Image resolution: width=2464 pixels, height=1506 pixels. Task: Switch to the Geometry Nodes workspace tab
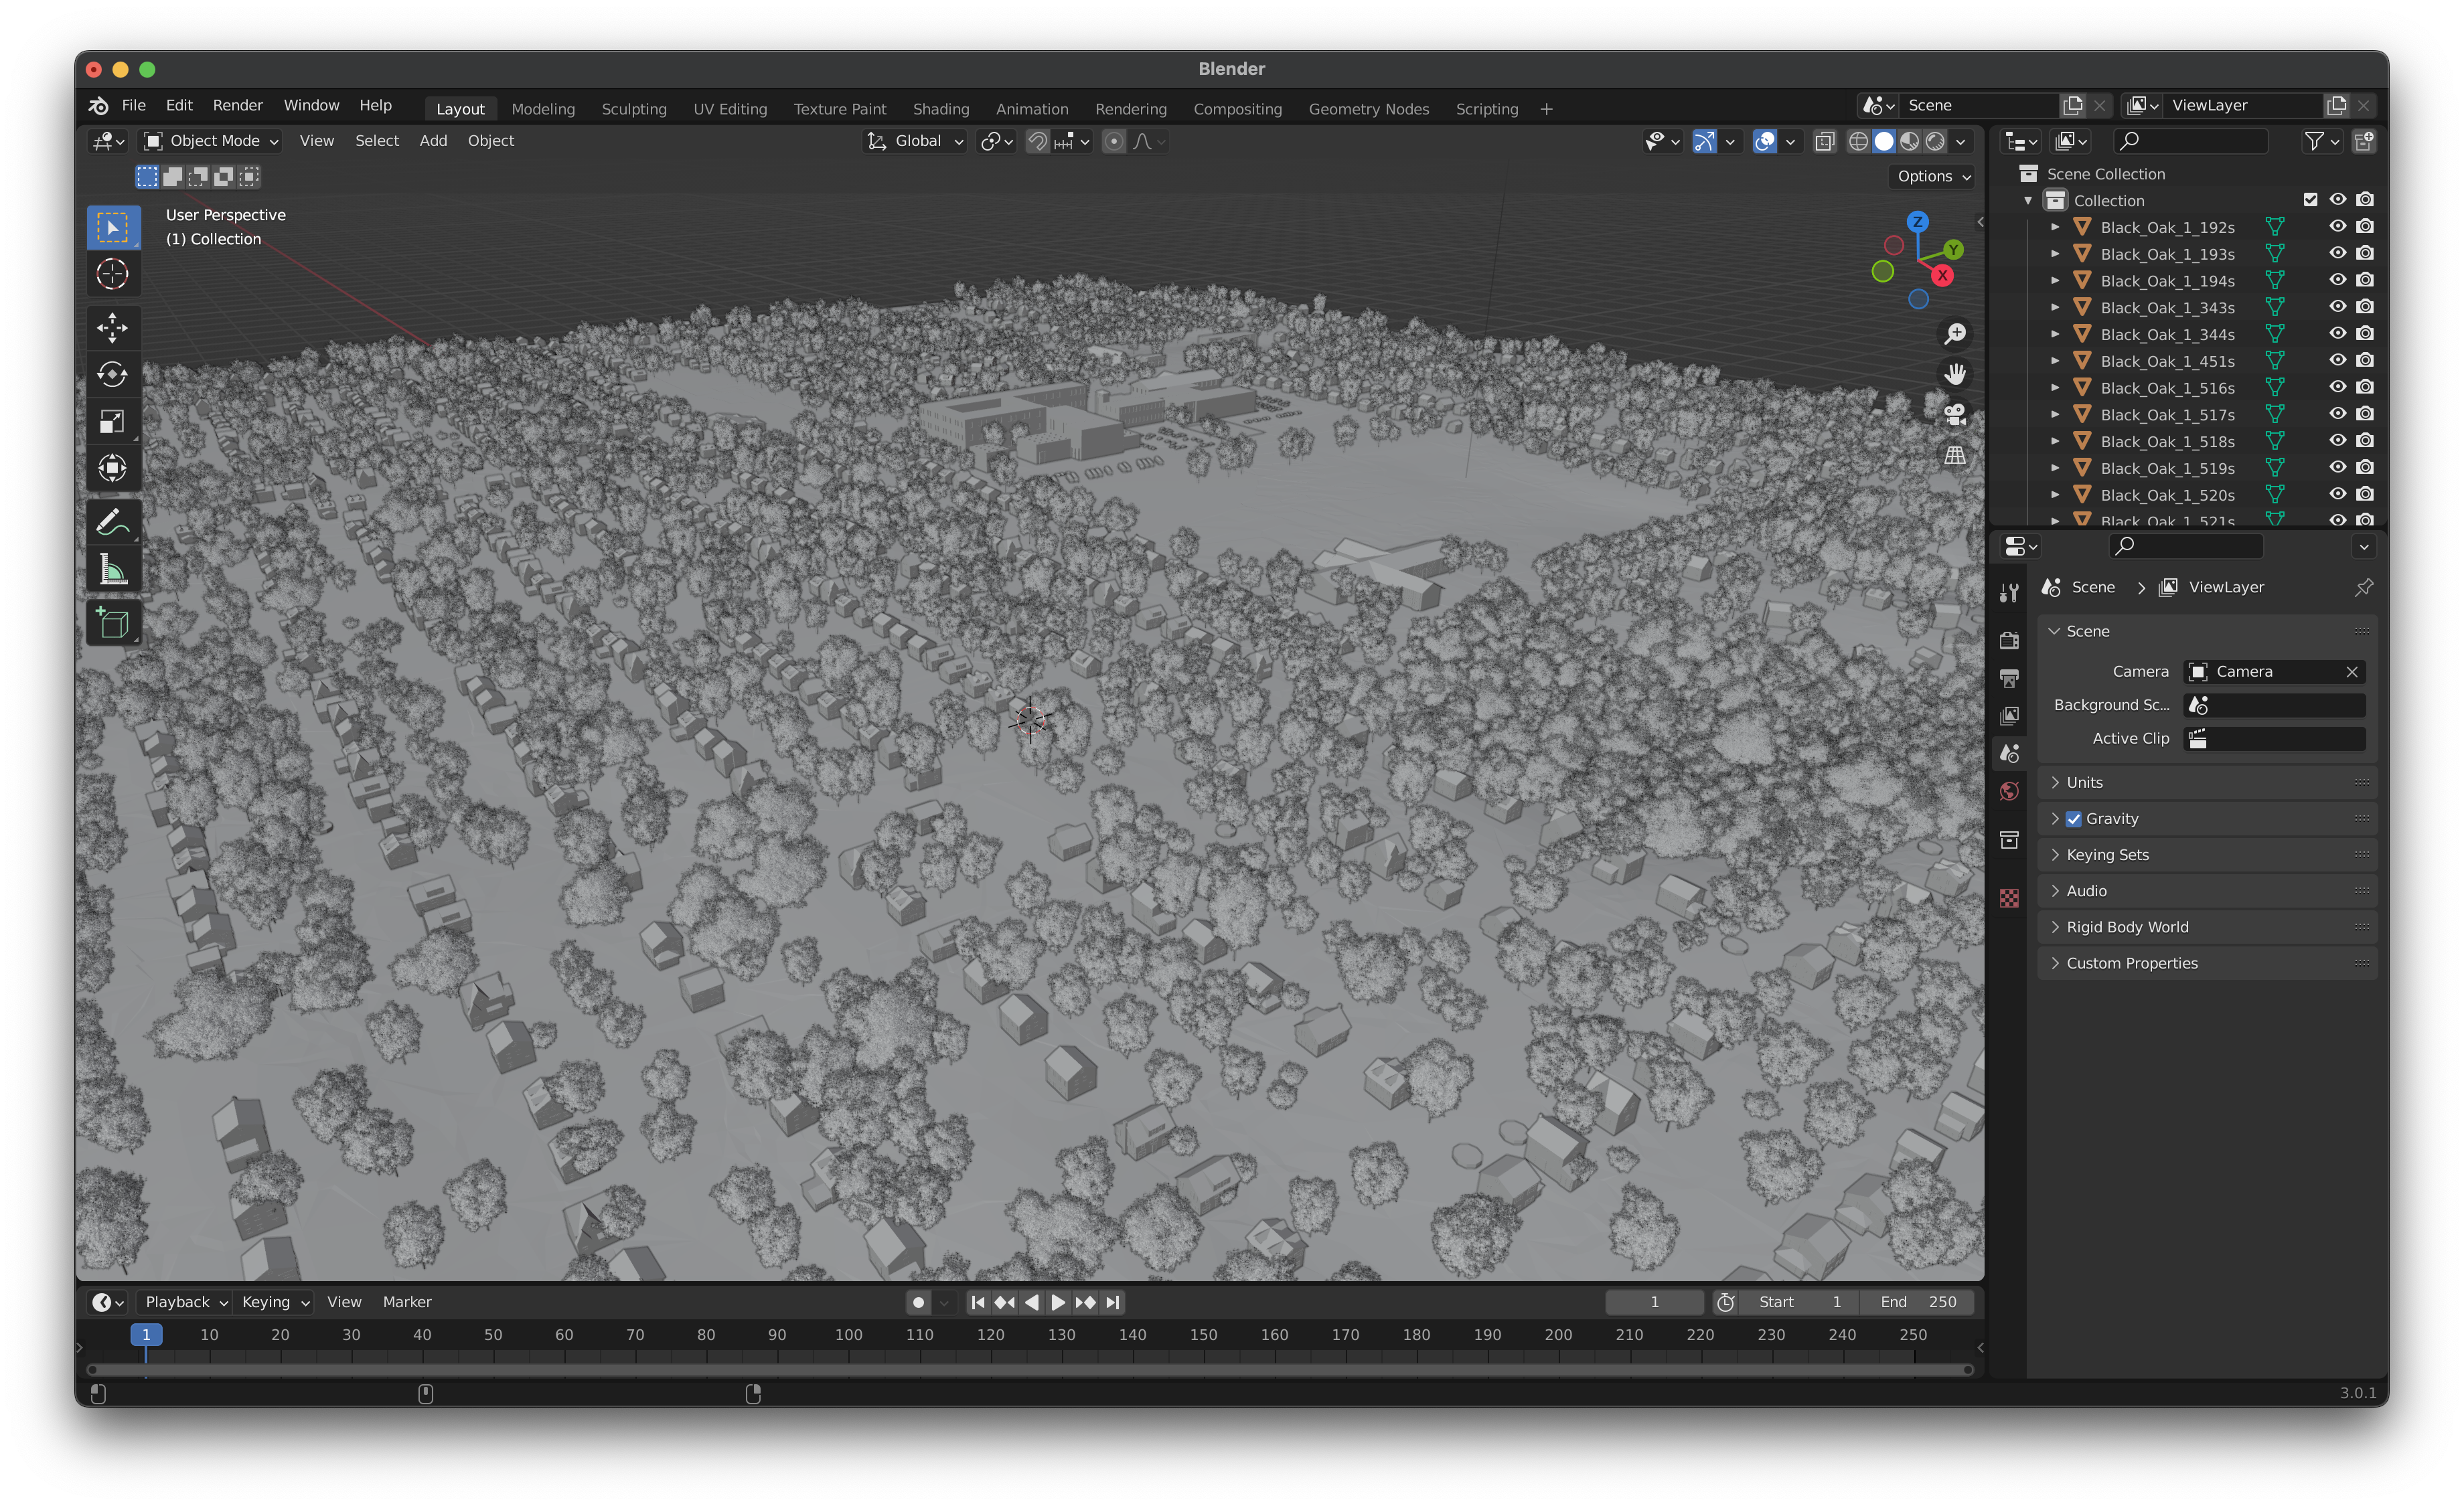click(x=1368, y=109)
